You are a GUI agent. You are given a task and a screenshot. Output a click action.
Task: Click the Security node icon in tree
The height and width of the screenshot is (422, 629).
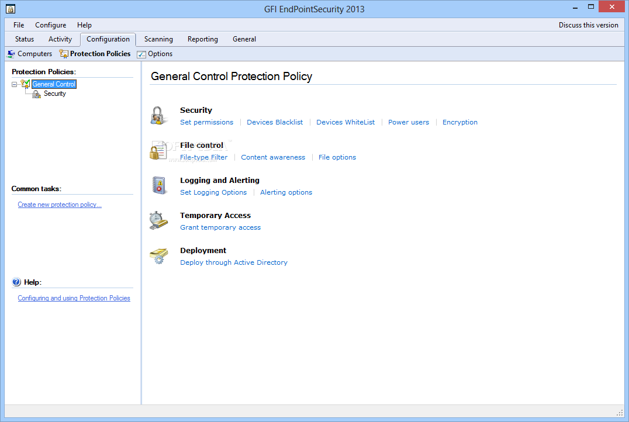pyautogui.click(x=36, y=94)
